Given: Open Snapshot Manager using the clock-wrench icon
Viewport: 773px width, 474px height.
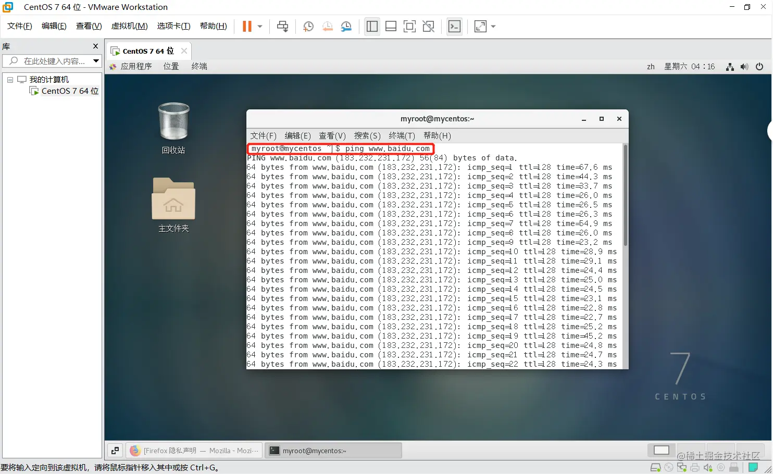Looking at the screenshot, I should pos(346,27).
